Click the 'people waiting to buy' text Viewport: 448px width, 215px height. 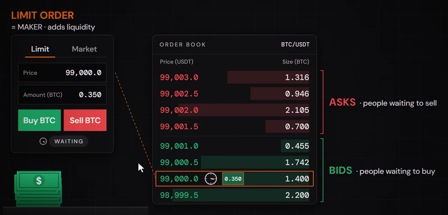[x=397, y=171]
